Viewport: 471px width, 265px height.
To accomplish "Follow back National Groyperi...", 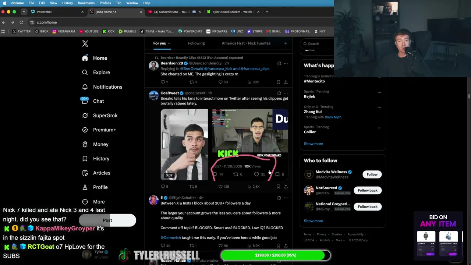I will pyautogui.click(x=368, y=207).
